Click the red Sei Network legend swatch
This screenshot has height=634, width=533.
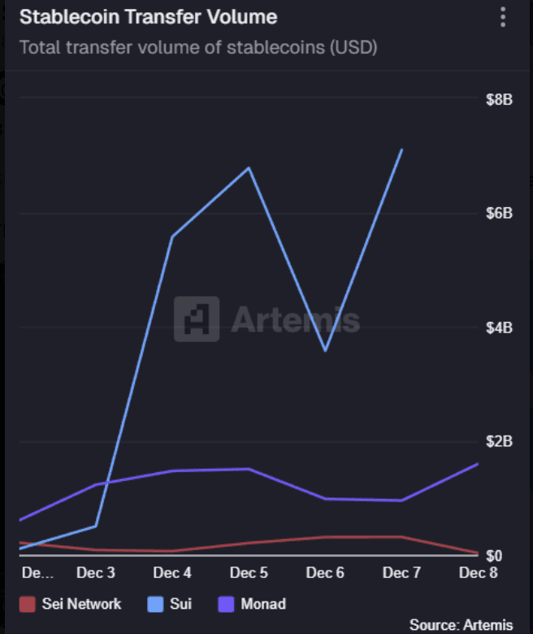(28, 604)
